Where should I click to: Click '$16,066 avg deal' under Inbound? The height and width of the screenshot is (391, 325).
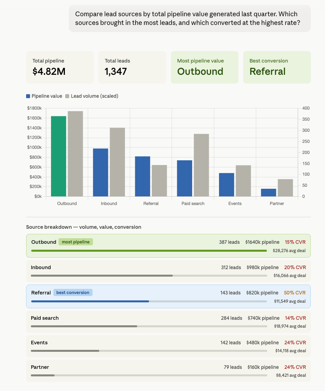tap(290, 275)
